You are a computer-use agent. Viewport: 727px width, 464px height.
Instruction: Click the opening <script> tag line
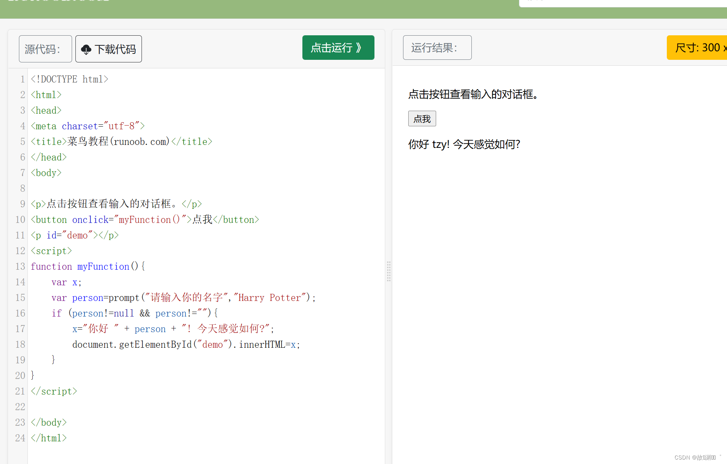click(x=51, y=251)
